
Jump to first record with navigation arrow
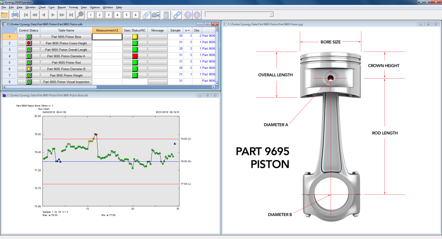[27, 15]
